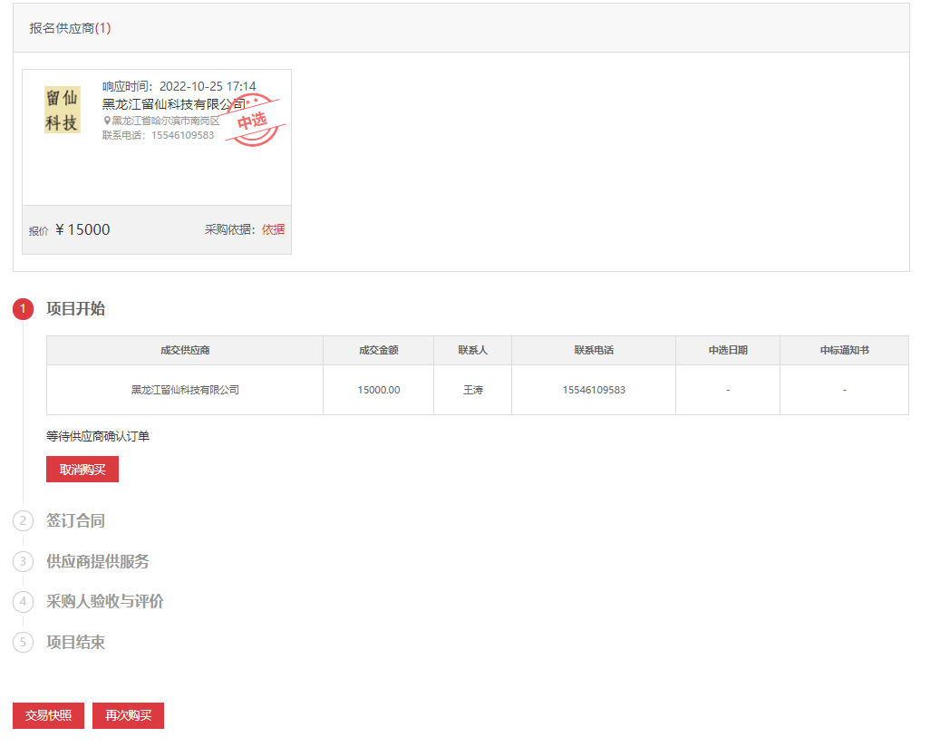Expand the 采购人验收与评价 step
The width and height of the screenshot is (930, 747).
[105, 601]
